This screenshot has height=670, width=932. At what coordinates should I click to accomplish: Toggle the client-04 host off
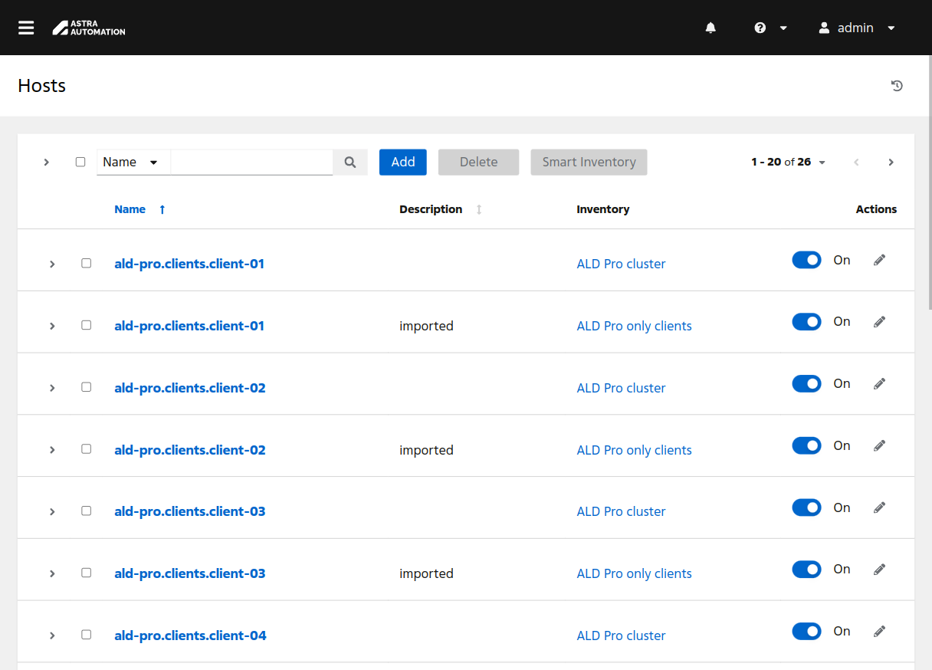coord(806,631)
